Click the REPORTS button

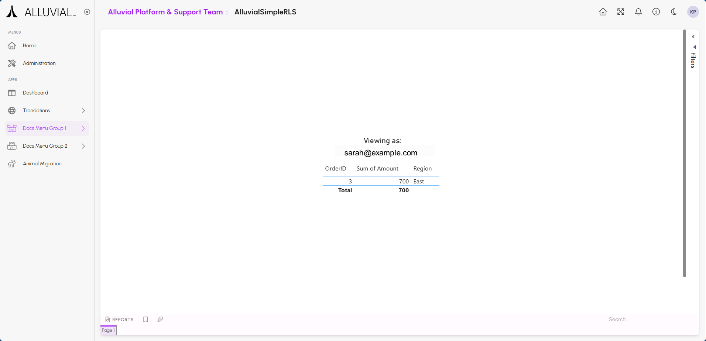(120, 320)
